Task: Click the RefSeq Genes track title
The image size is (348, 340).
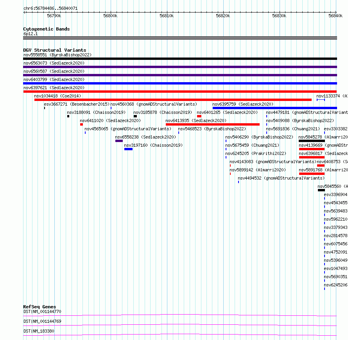Action: pos(39,307)
